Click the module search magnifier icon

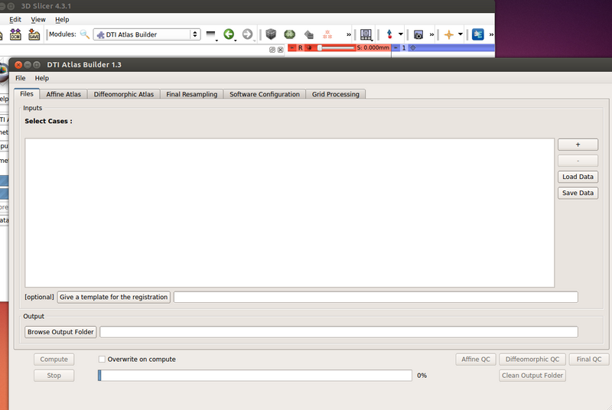[85, 34]
